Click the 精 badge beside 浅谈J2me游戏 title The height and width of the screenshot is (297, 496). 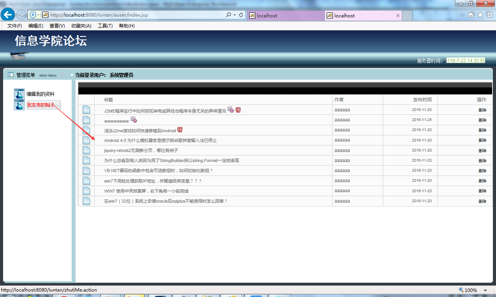pyautogui.click(x=180, y=130)
